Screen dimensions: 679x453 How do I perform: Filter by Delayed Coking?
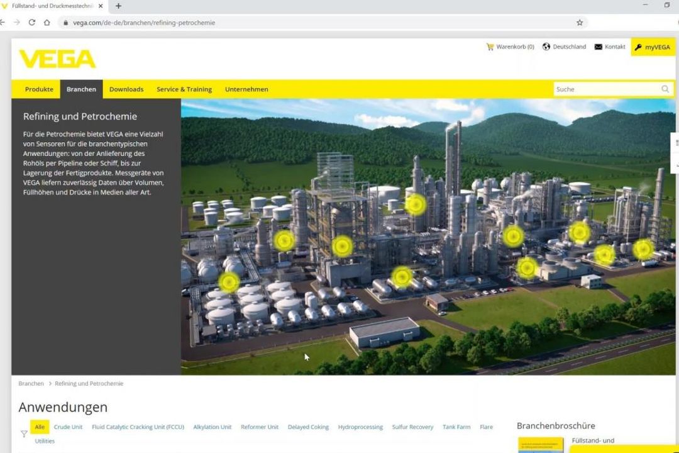308,427
